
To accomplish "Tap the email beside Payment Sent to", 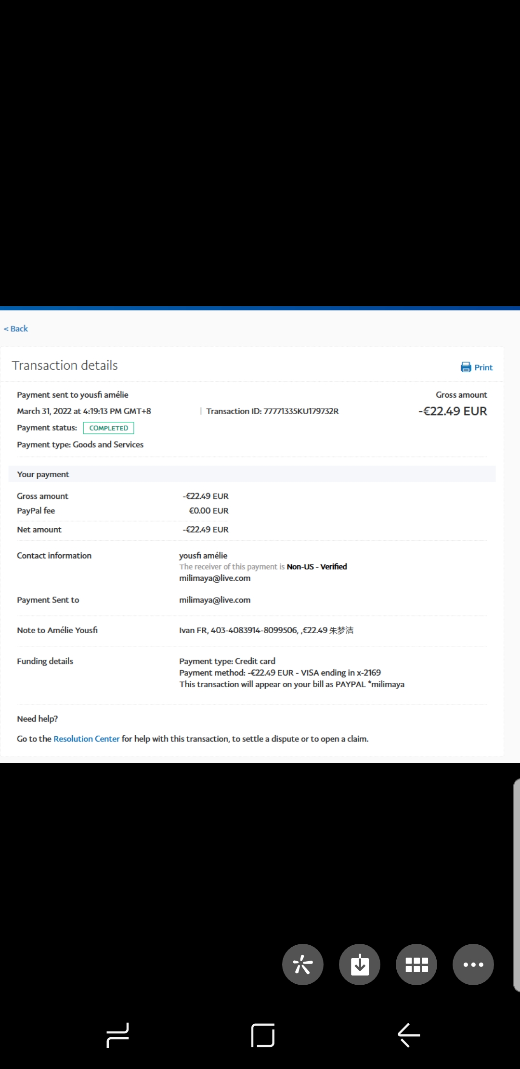I will [215, 600].
